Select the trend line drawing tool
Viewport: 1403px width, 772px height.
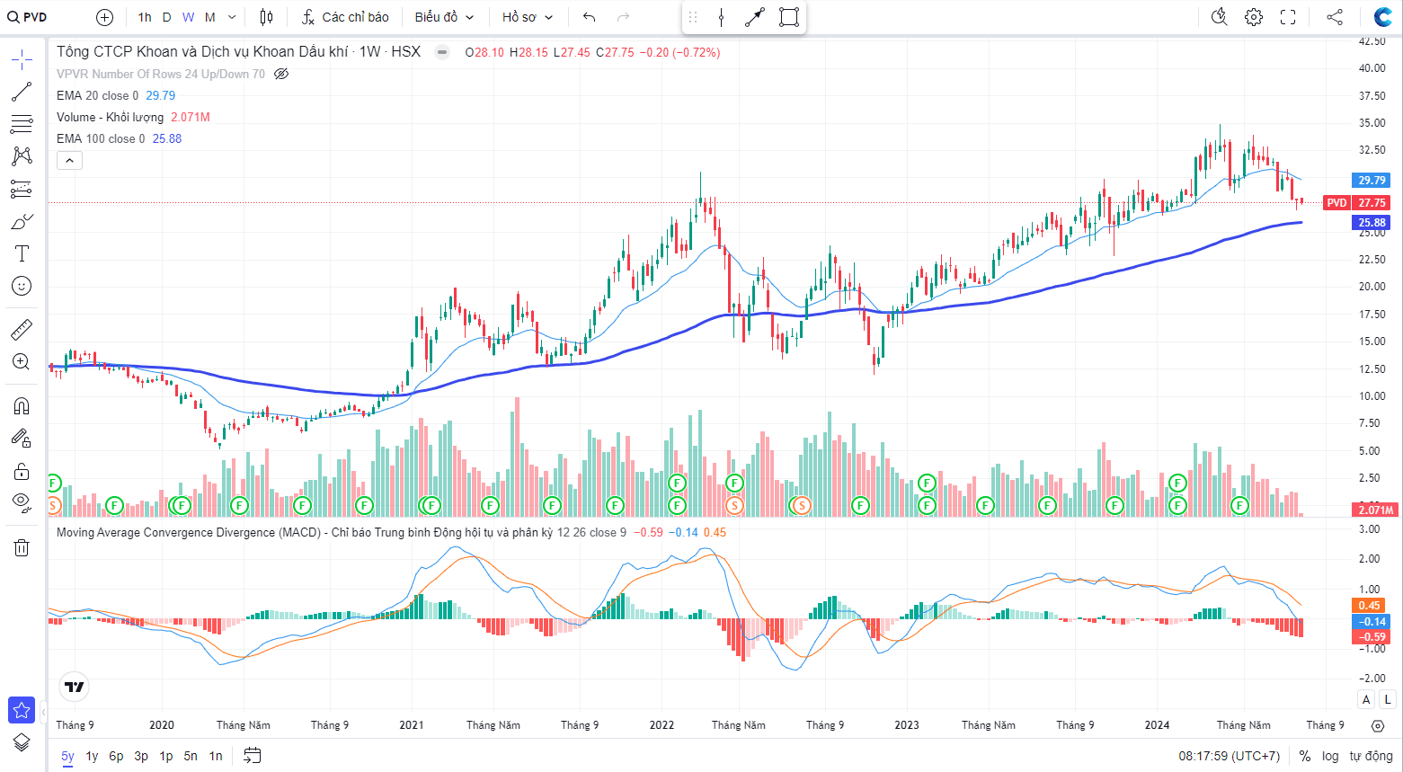click(22, 92)
